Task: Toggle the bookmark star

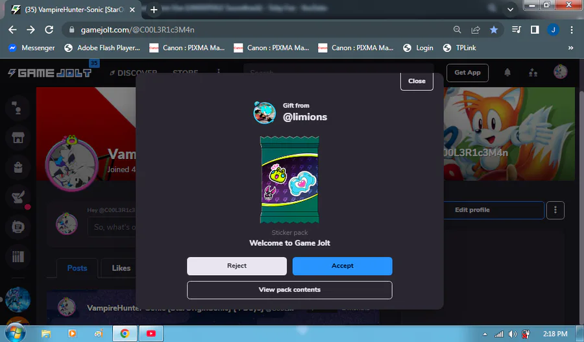Action: tap(494, 30)
